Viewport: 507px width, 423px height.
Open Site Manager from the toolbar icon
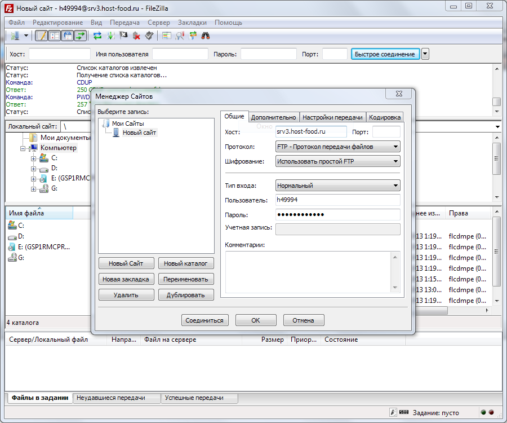click(15, 36)
